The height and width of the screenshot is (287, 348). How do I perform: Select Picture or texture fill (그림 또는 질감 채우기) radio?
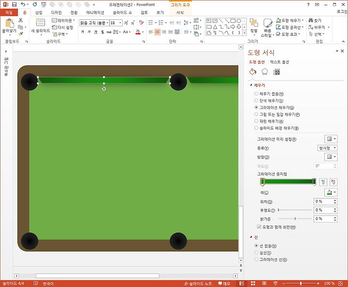click(256, 114)
